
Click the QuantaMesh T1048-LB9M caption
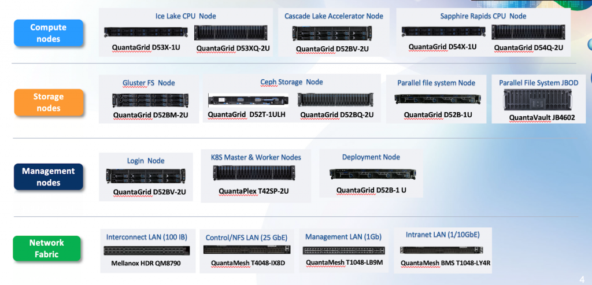(x=345, y=262)
